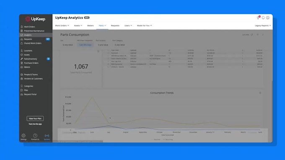Open the dashboard three-dot actions menu

(263, 35)
